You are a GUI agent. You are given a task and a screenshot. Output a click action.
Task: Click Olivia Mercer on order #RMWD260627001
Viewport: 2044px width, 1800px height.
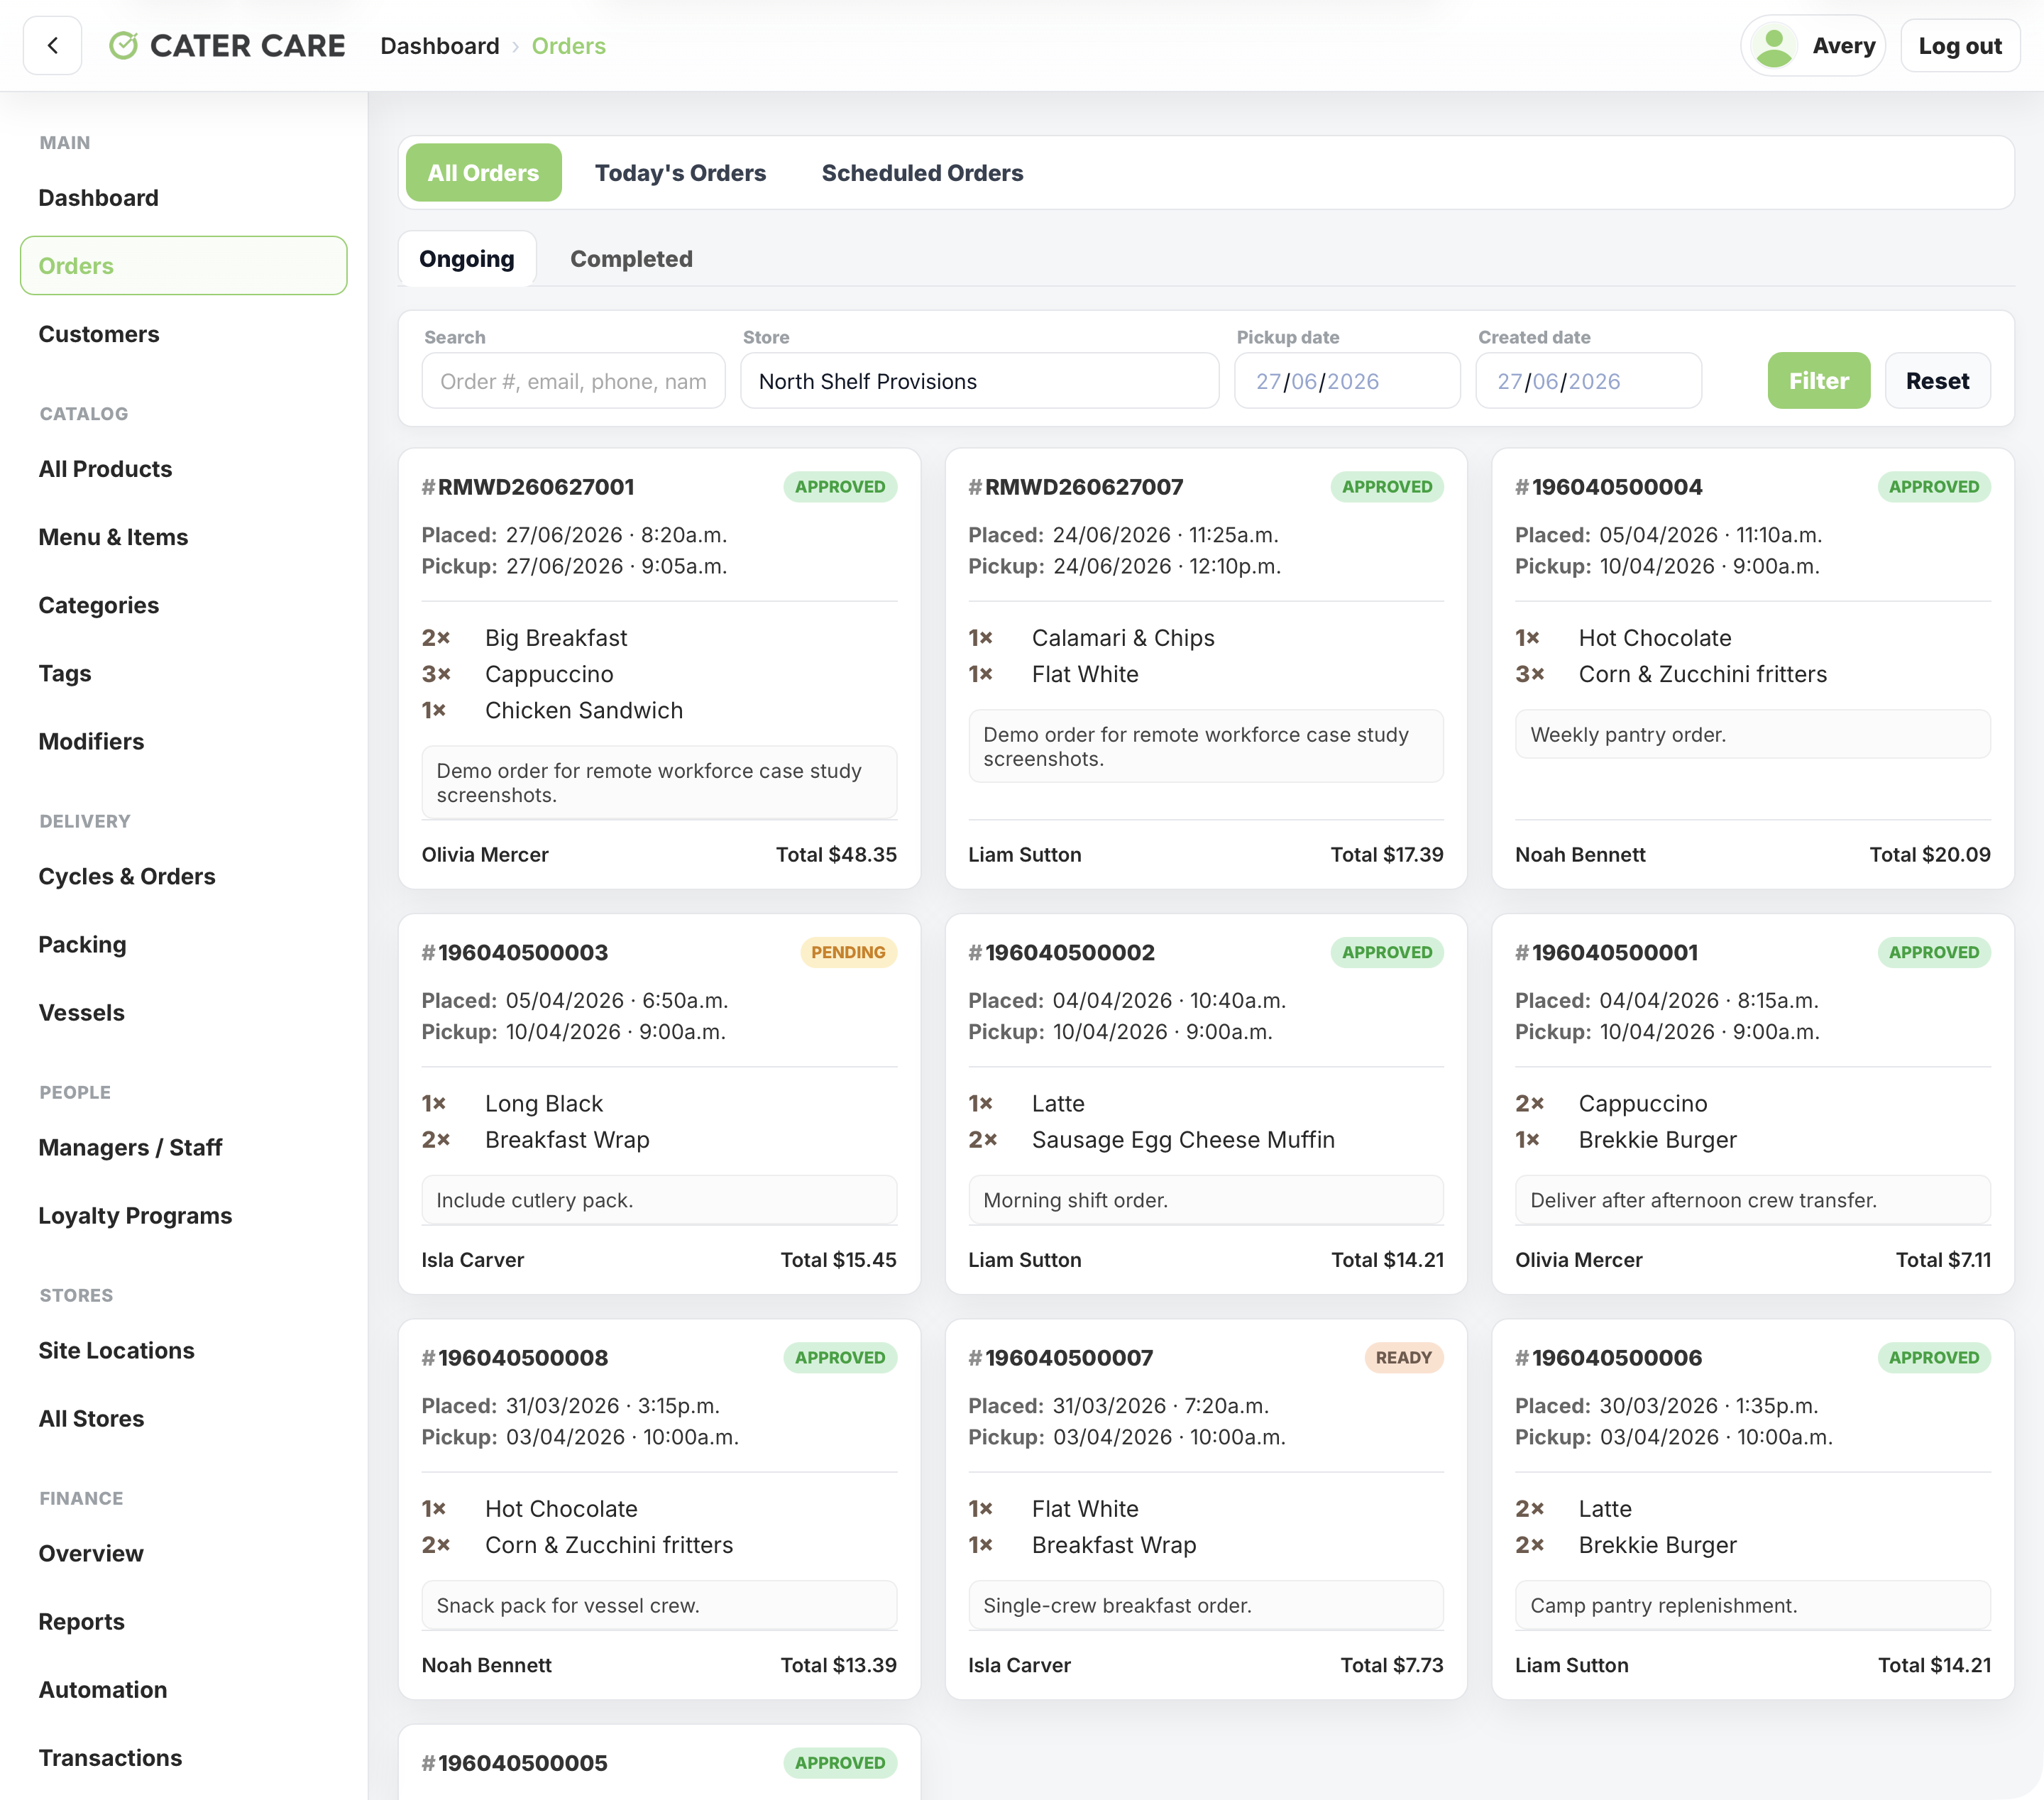pos(485,855)
